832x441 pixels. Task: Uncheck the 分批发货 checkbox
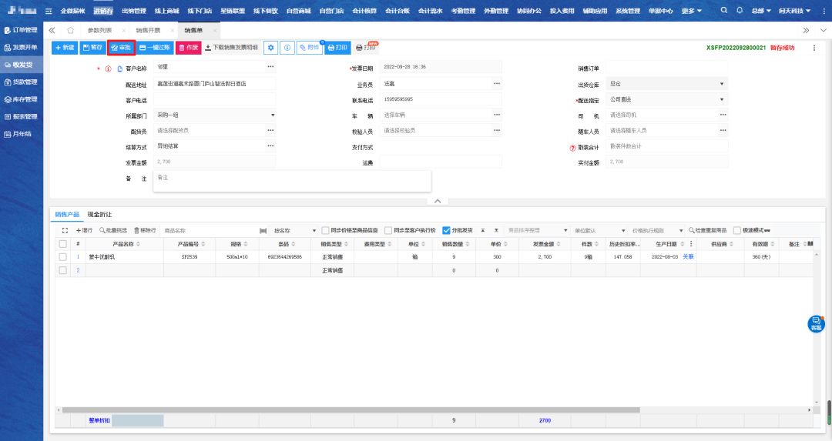coord(447,230)
